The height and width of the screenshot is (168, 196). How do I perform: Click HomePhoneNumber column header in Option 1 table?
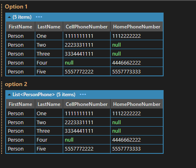[136, 27]
